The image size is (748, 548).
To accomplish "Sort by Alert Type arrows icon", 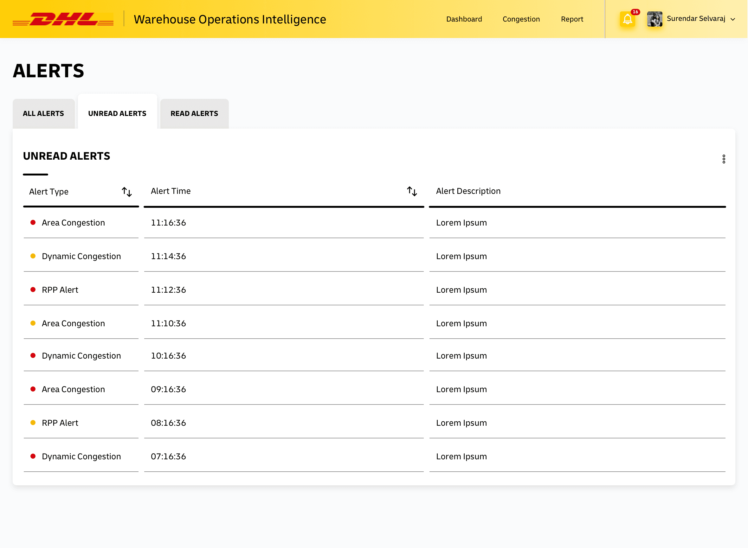I will click(127, 192).
